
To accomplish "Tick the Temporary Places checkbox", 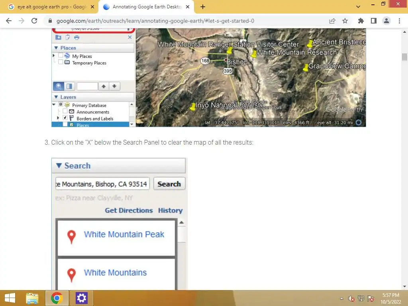I will point(61,62).
